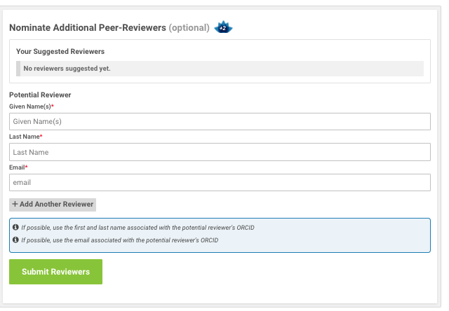Select the Email input field

click(220, 183)
